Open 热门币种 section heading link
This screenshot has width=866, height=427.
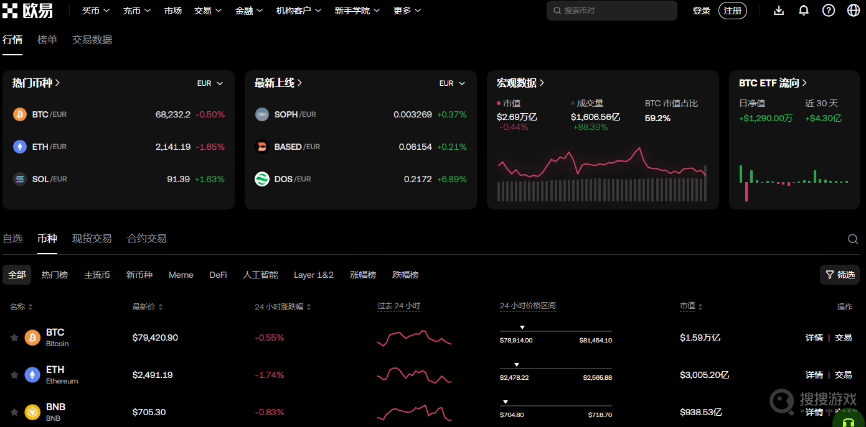click(36, 83)
